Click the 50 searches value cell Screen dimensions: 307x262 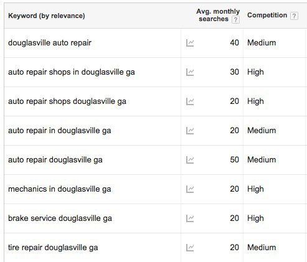(234, 160)
